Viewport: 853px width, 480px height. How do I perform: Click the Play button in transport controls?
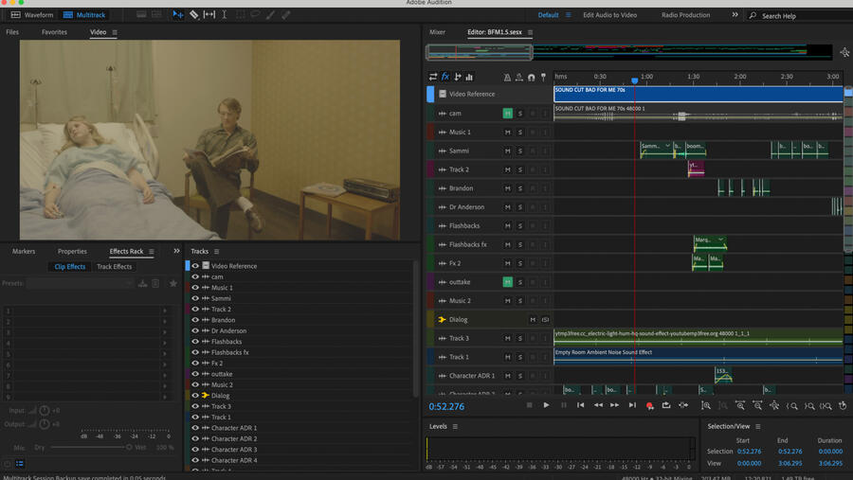point(546,405)
